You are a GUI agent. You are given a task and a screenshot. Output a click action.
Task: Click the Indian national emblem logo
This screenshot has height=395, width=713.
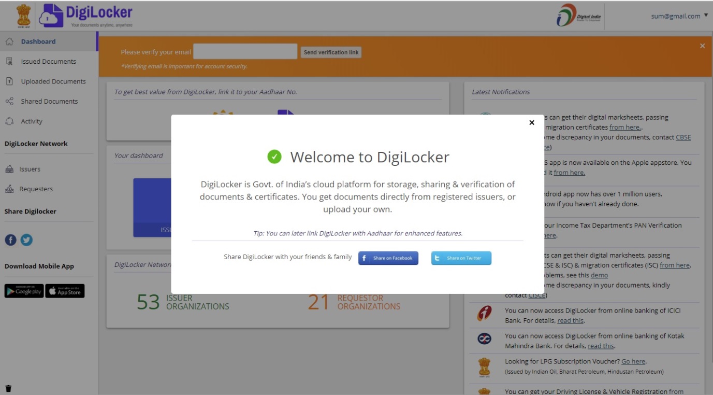(x=24, y=16)
